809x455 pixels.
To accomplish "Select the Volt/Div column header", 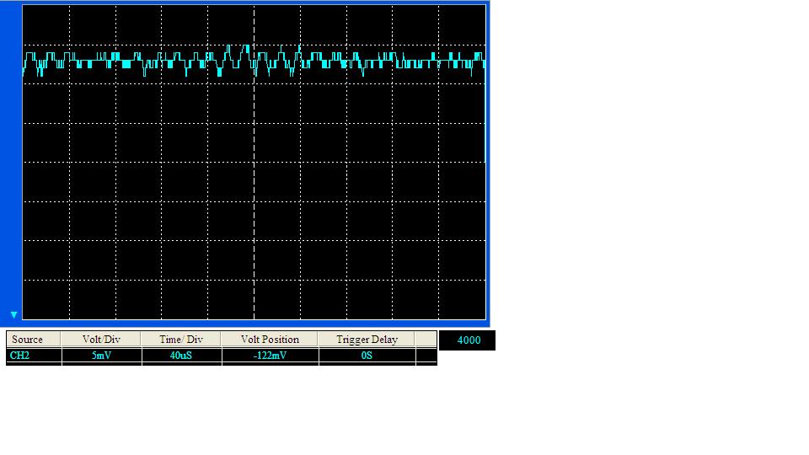I will (x=101, y=340).
